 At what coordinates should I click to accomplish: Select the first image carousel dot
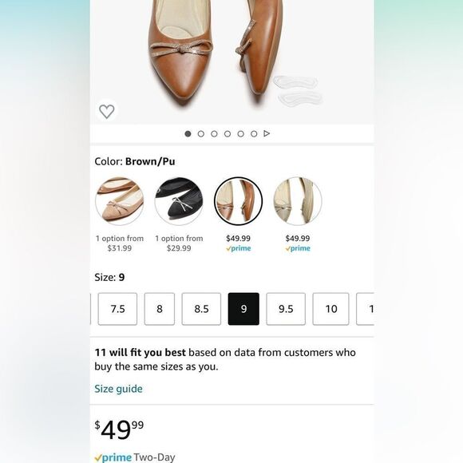click(x=188, y=134)
